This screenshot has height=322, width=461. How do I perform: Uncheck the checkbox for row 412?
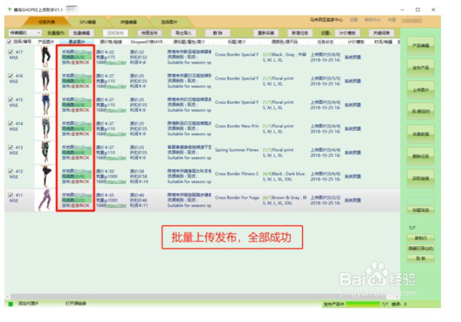click(10, 171)
